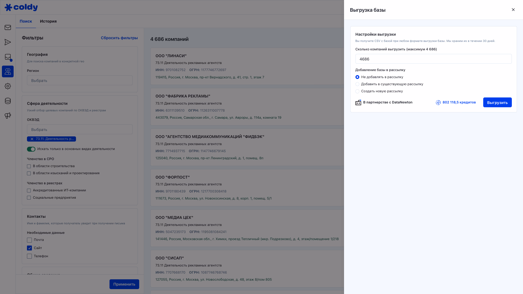This screenshot has height=294, width=523.
Task: Open the mail envelope sidebar icon
Action: [x=8, y=27]
